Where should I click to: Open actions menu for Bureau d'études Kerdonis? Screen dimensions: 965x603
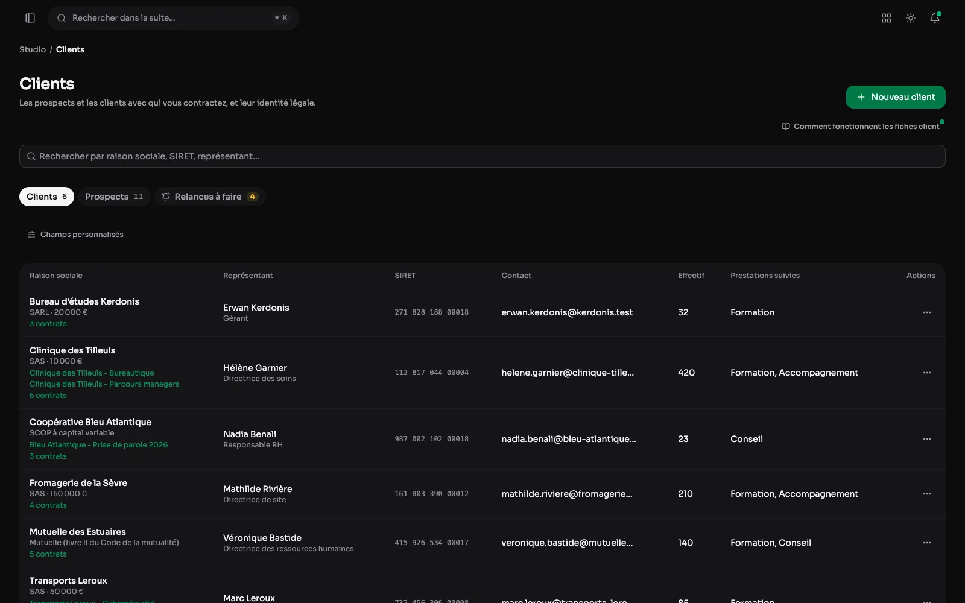click(927, 312)
